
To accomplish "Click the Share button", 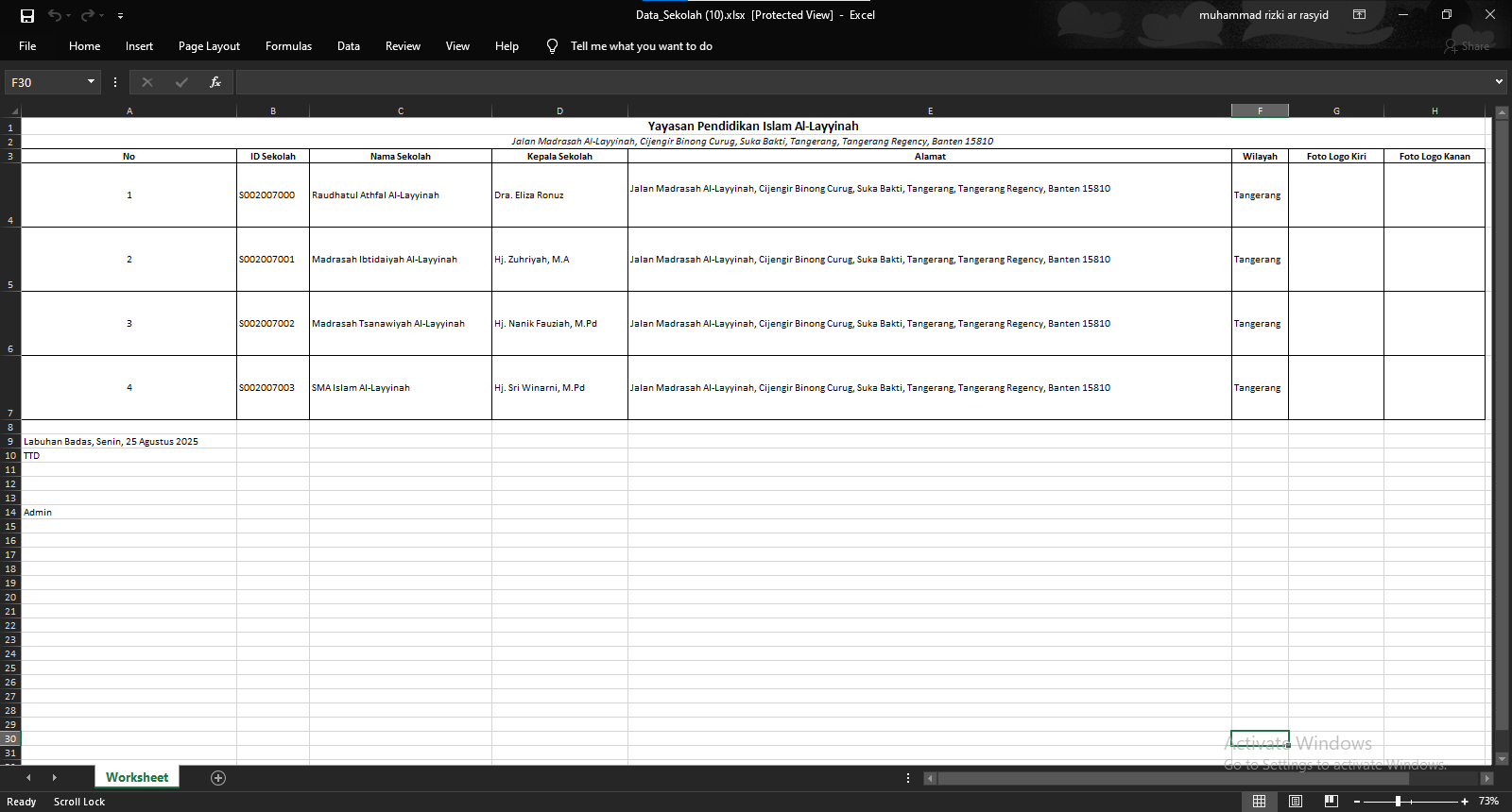I will (x=1467, y=46).
